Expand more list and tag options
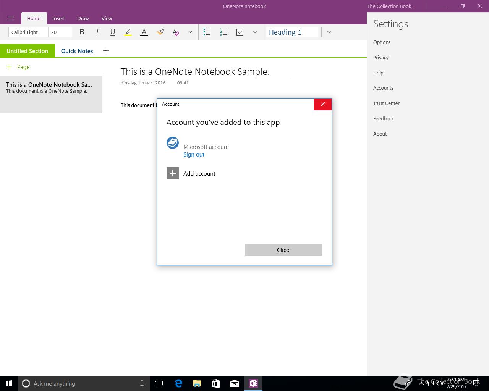Screen dimensions: 489x391 255,32
